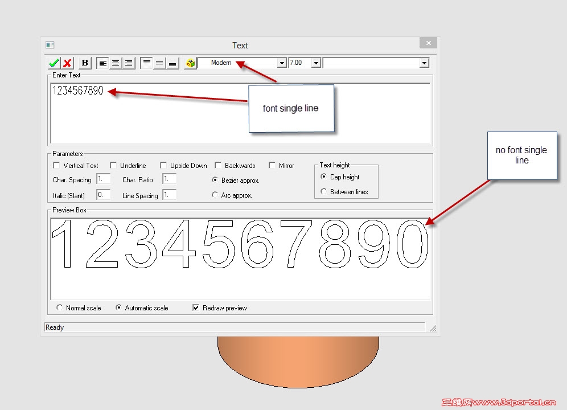Screen dimensions: 567x410
Task: Click inside the Enter Text area
Action: click(x=240, y=113)
